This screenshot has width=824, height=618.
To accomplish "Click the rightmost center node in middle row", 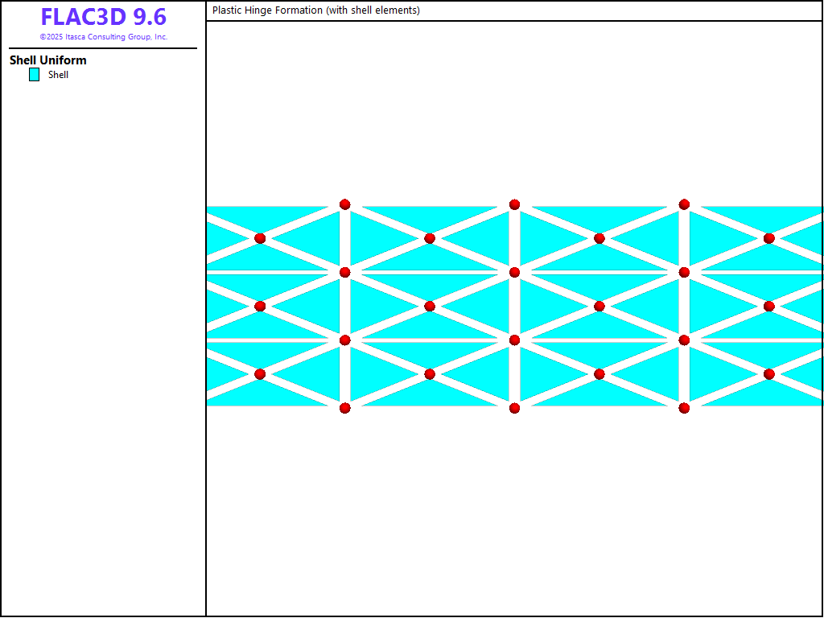I will 768,306.
